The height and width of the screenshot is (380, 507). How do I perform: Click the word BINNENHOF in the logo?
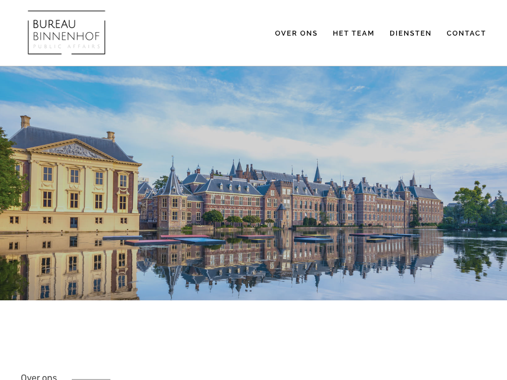tap(66, 36)
